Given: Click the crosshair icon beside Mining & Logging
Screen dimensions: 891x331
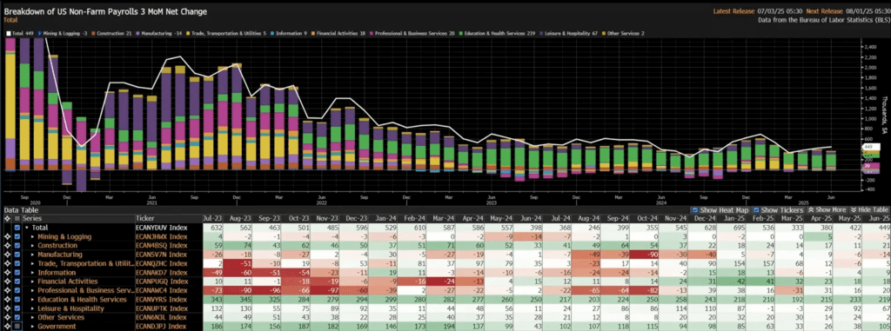Looking at the screenshot, I should 6,237.
